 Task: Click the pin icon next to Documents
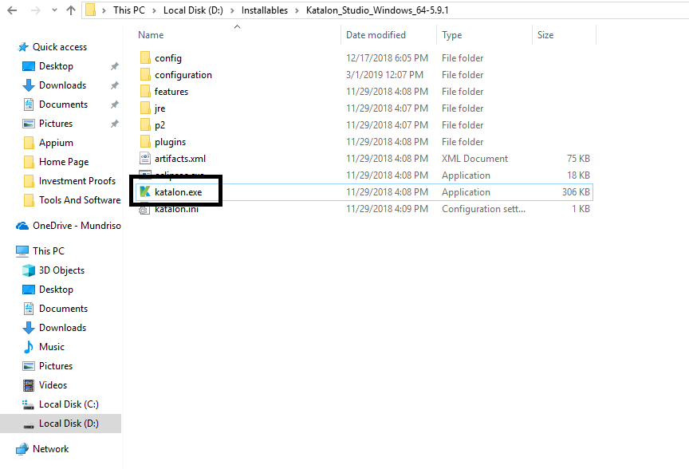point(114,104)
